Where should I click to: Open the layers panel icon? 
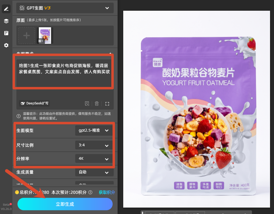[6, 21]
